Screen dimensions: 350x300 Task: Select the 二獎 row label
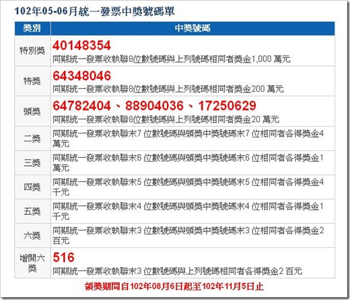coord(32,139)
